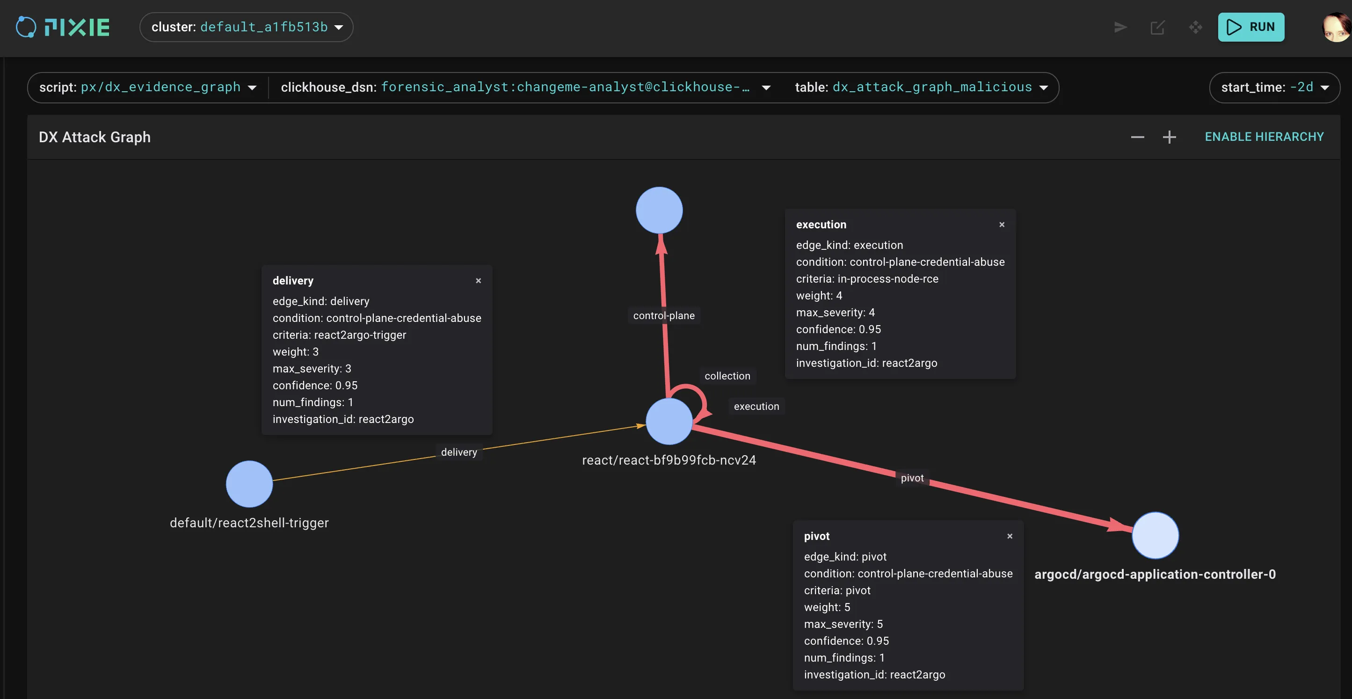The height and width of the screenshot is (699, 1352).
Task: Click 'criteria: react2argo-trigger' in delivery card
Action: pos(339,335)
